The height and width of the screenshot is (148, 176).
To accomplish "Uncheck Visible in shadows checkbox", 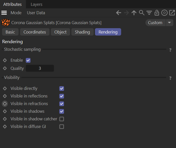I will [x=62, y=111].
